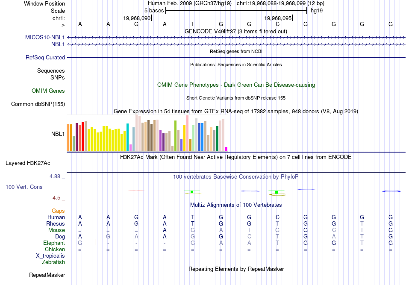Viewport: 406px width, 285px height.
Task: Click the sequence direction arrow --->
Action: click(60, 25)
